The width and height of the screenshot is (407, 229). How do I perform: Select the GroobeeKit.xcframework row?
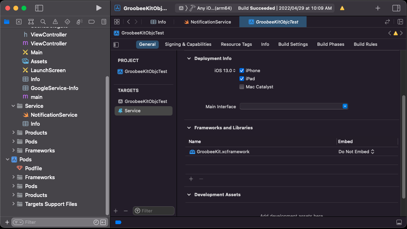tap(292, 152)
